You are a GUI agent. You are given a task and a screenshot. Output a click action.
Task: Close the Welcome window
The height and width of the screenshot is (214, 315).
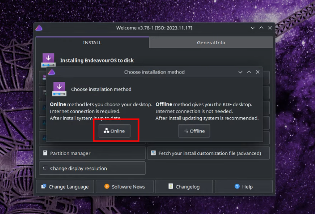(x=270, y=28)
